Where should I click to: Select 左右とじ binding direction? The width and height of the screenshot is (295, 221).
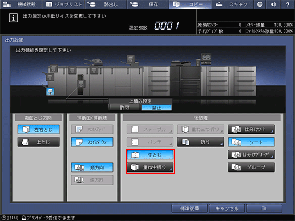[x=39, y=129]
